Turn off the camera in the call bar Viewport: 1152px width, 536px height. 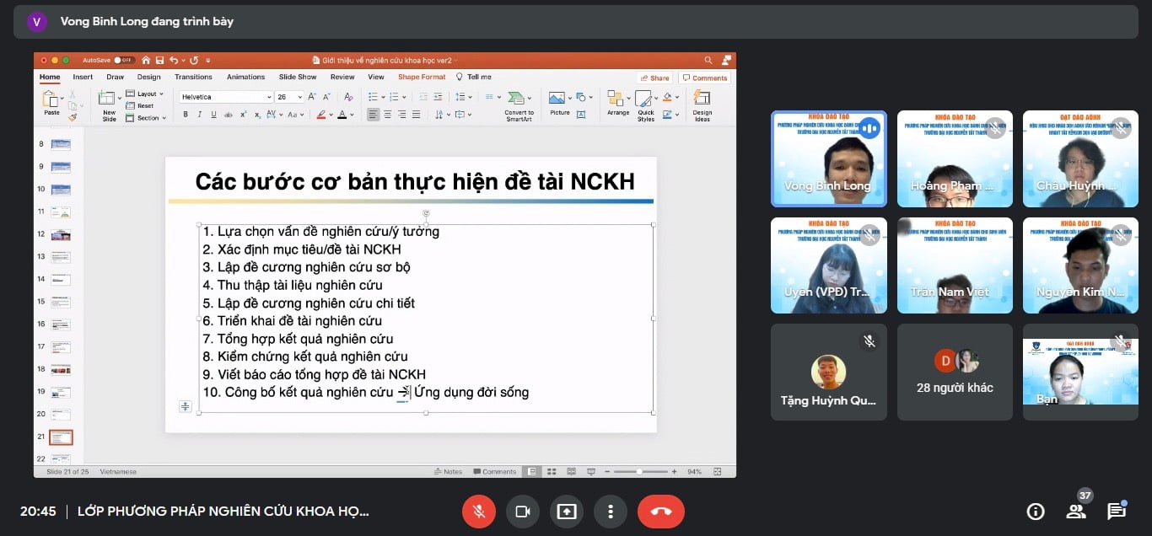[x=522, y=512]
